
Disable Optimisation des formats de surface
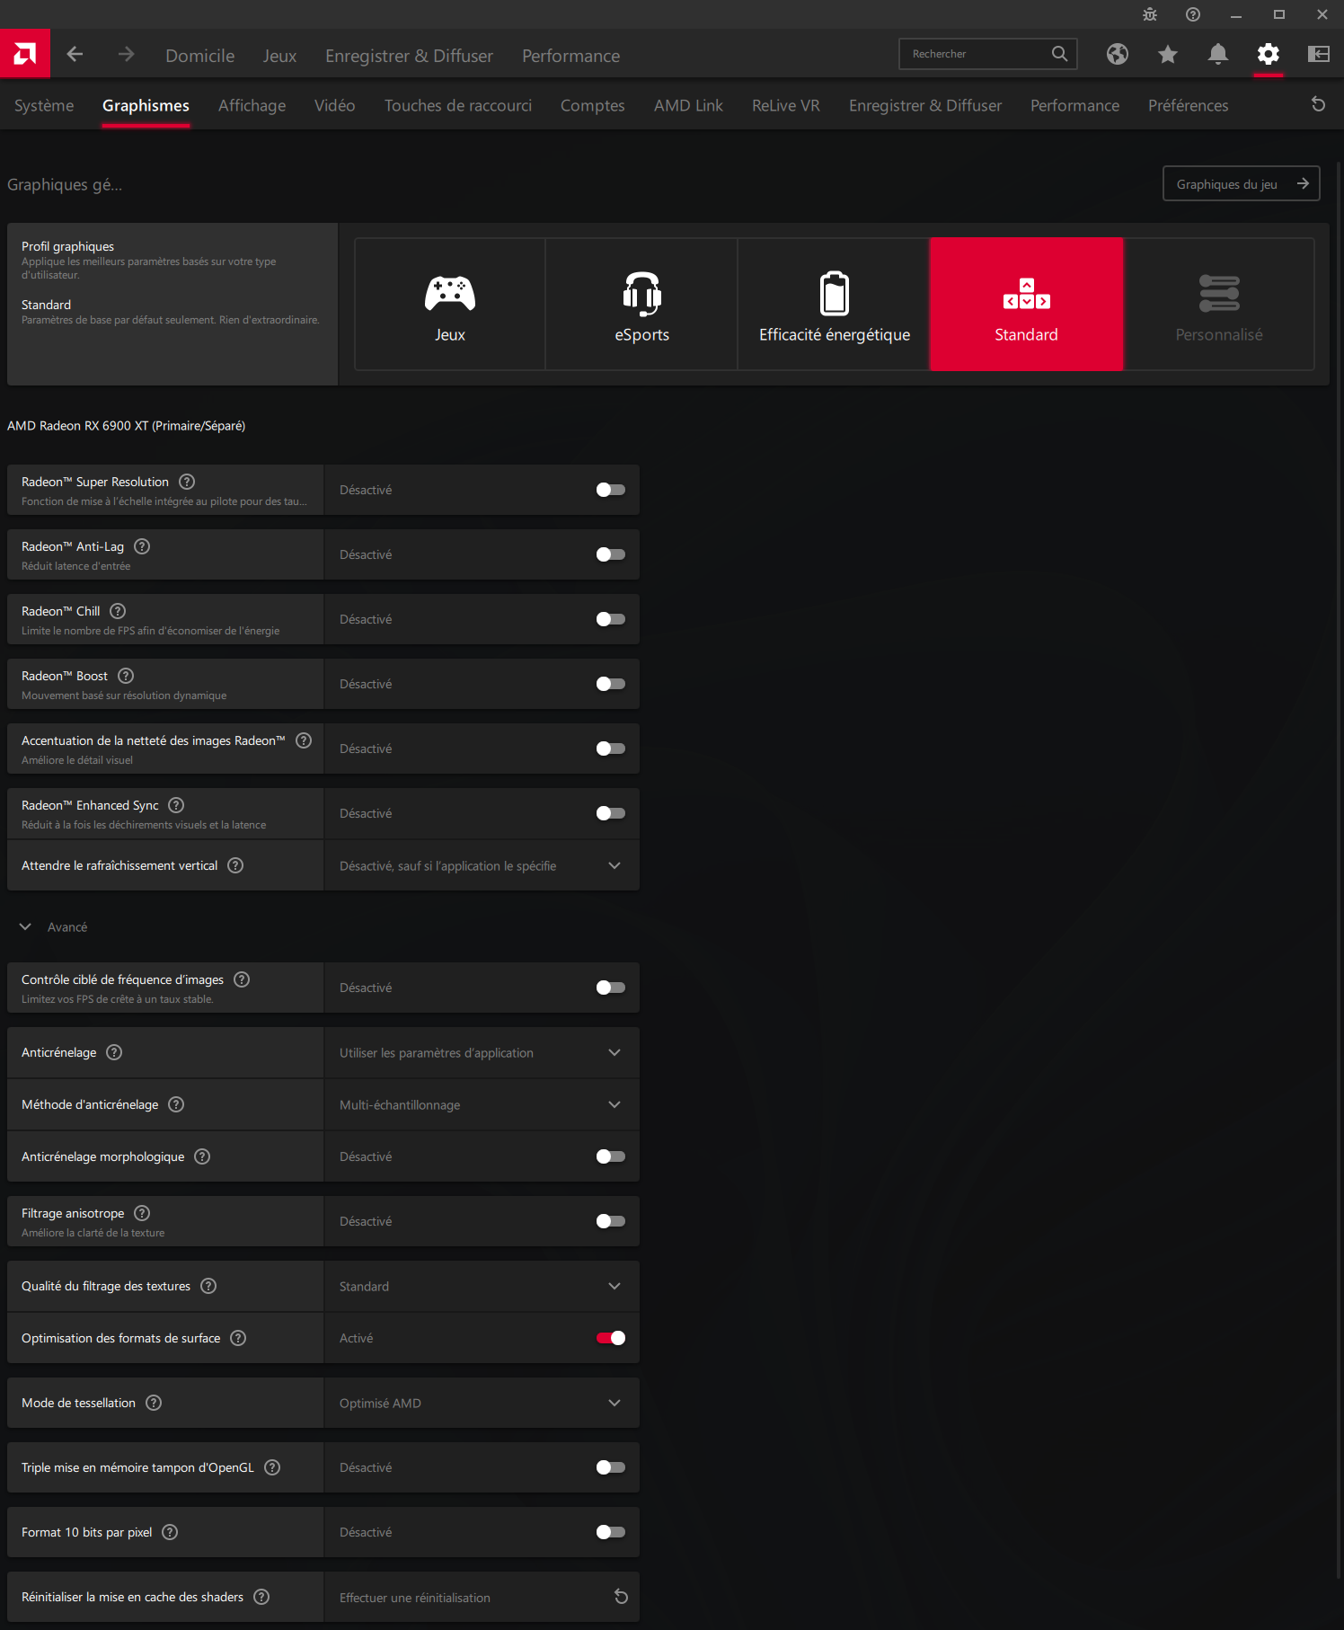click(x=610, y=1338)
